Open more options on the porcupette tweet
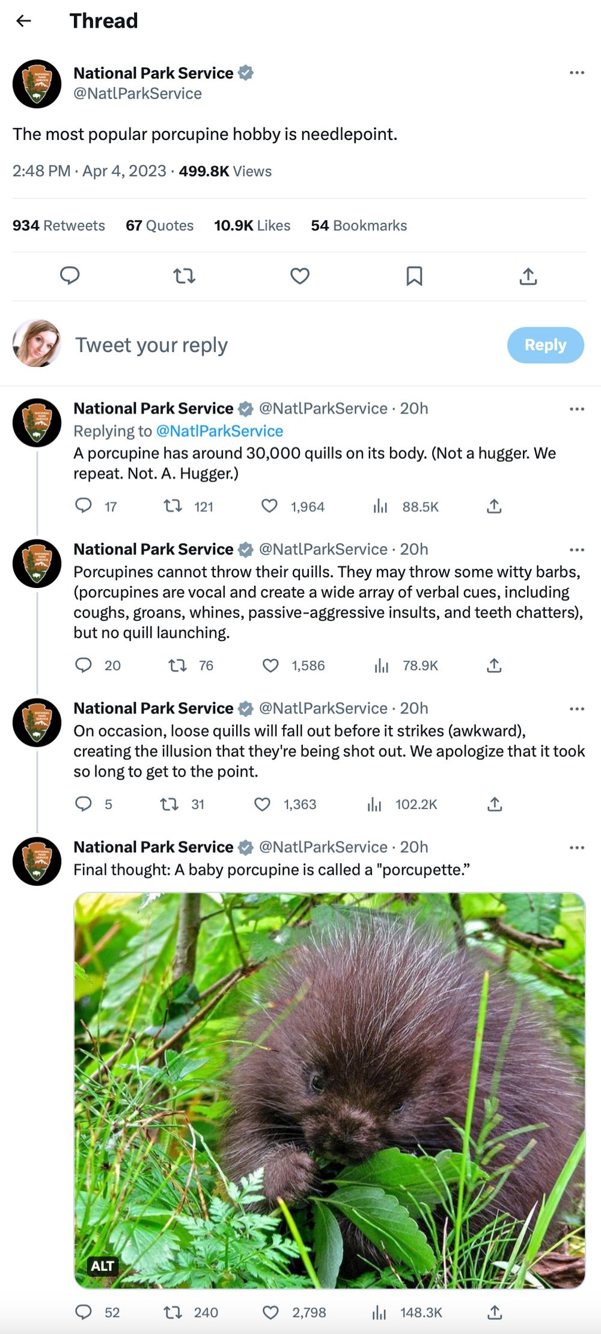 pyautogui.click(x=576, y=847)
